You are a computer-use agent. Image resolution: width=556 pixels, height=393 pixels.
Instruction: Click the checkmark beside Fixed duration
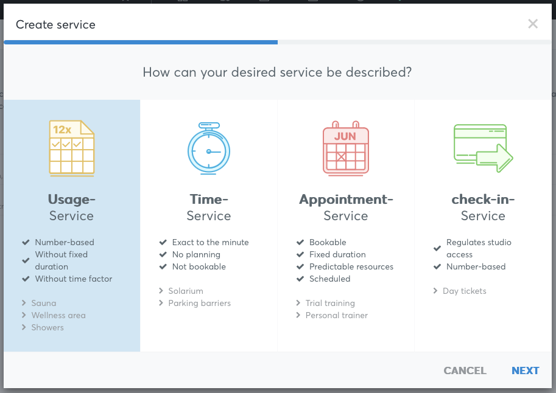tap(300, 254)
